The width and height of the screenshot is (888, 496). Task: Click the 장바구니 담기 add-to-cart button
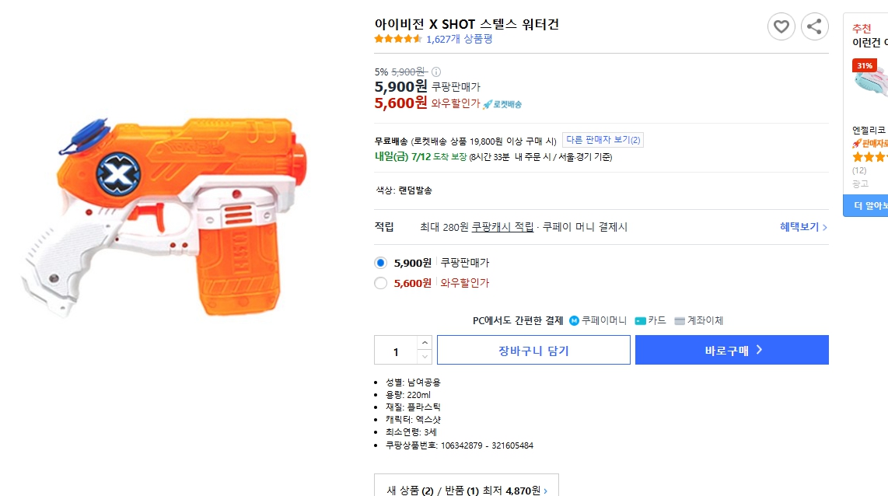pos(533,351)
